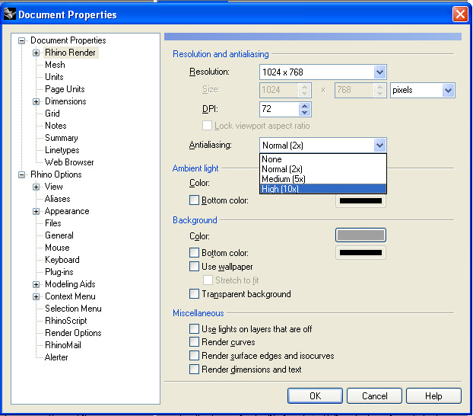Click the Cancel button
The width and height of the screenshot is (473, 416).
375,395
